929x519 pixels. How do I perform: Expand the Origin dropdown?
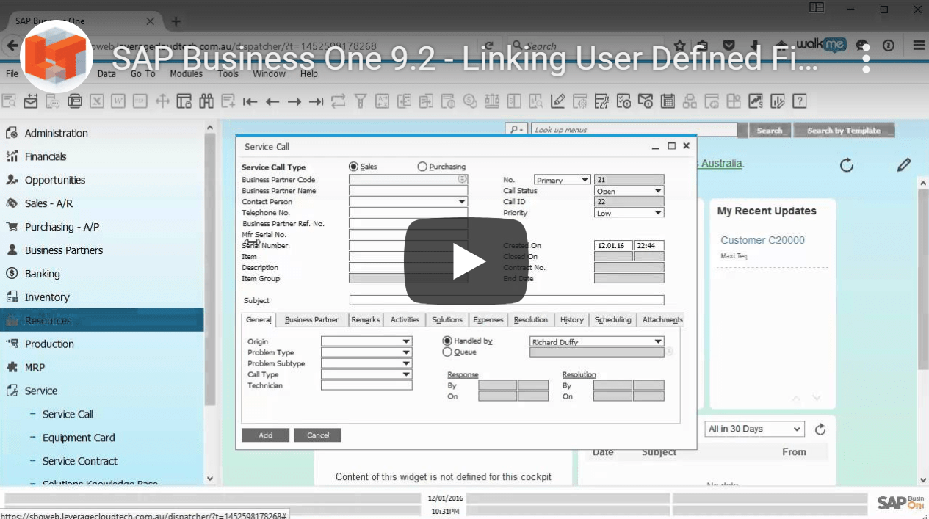406,341
